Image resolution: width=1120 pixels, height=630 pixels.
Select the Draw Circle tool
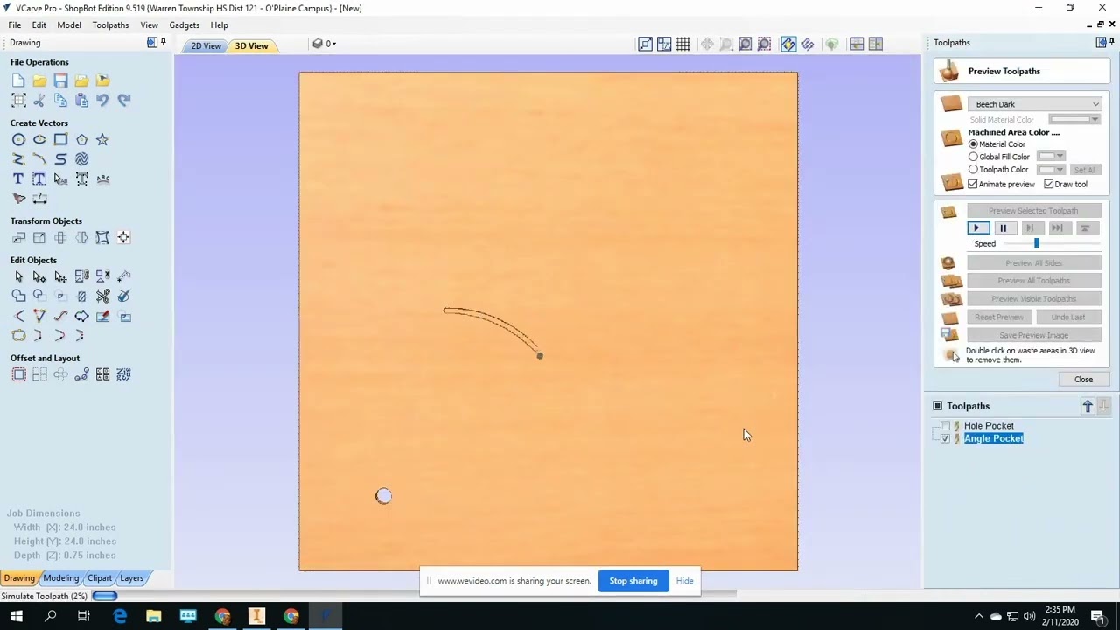pyautogui.click(x=18, y=139)
